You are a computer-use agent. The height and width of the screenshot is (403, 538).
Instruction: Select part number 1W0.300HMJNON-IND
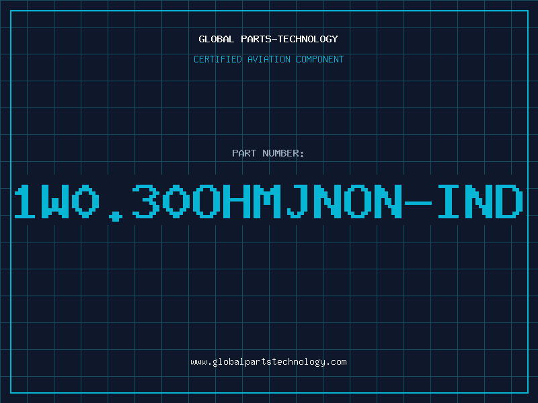coord(268,202)
